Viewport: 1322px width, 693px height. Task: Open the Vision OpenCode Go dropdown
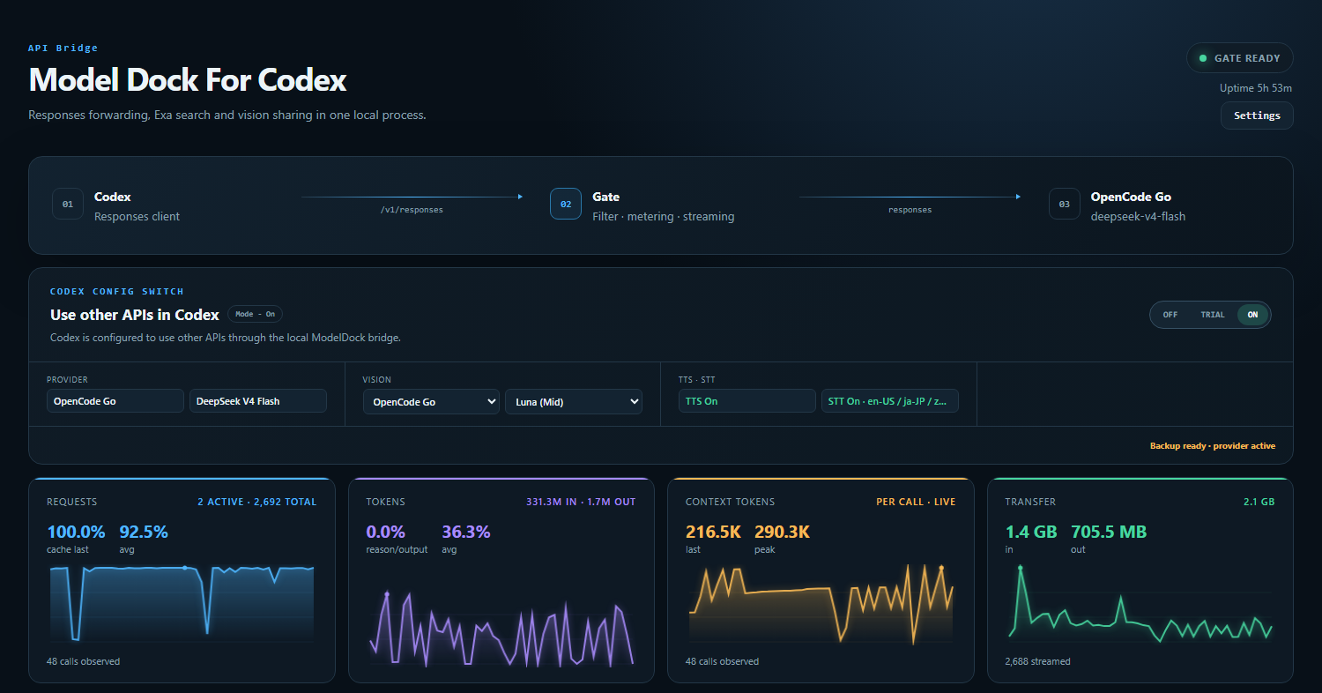431,402
